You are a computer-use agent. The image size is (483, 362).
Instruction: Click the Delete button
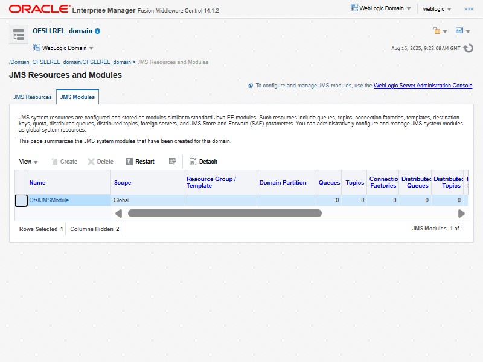(x=100, y=162)
